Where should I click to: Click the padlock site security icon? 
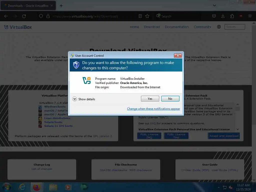[48, 16]
